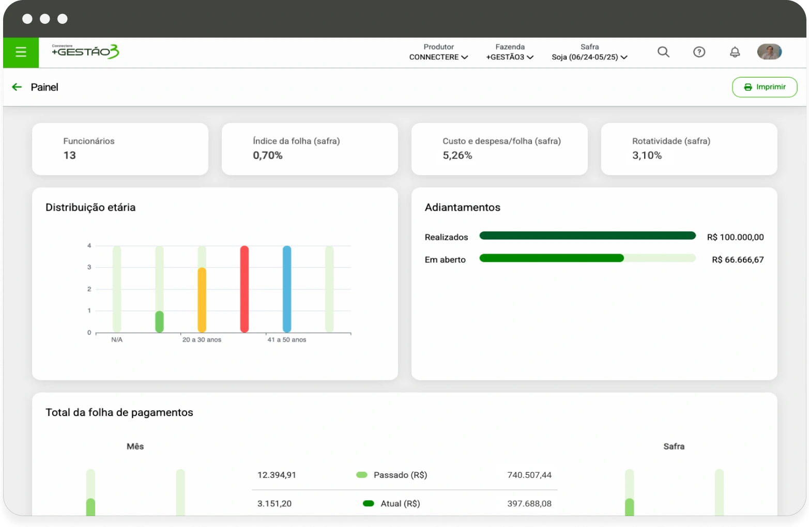Select the Funcionários summary card
Viewport: 809px width, 527px height.
pyautogui.click(x=120, y=149)
